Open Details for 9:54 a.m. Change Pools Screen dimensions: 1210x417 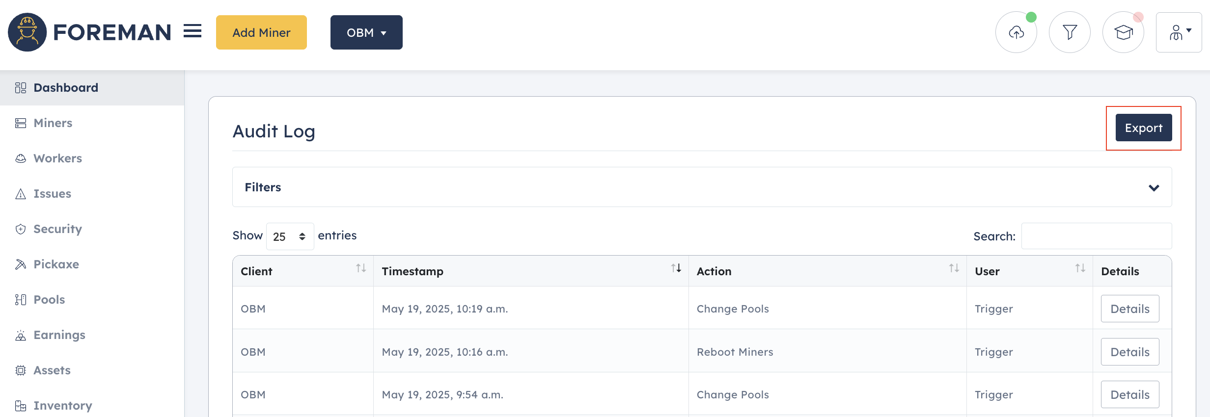pos(1130,394)
